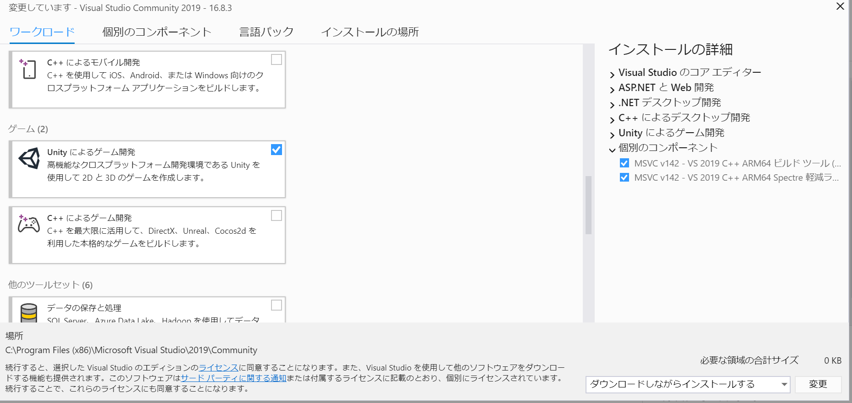Enable the C++ によるモバイル開発 workload checkbox
Image resolution: width=852 pixels, height=403 pixels.
click(x=277, y=59)
